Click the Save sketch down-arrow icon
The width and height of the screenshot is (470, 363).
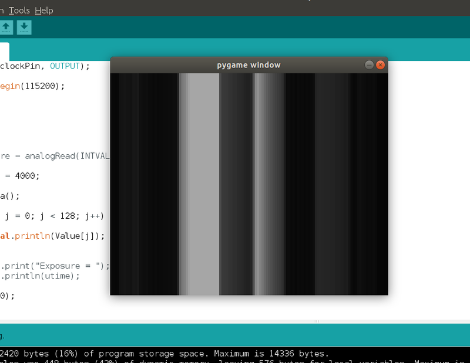[24, 27]
